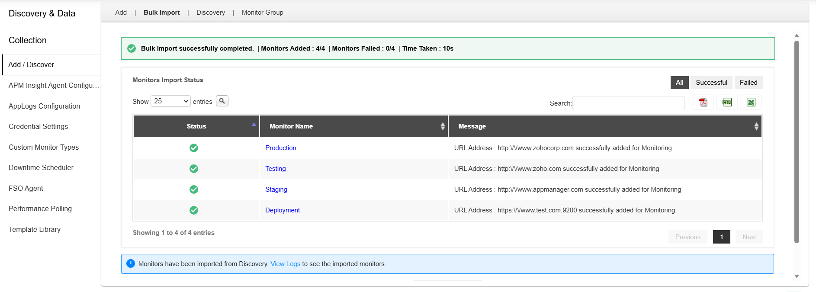The image size is (816, 292).
Task: Click the test.com:9200 success message
Action: (x=565, y=210)
